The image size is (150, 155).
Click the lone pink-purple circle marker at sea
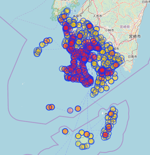pyautogui.click(x=70, y=110)
